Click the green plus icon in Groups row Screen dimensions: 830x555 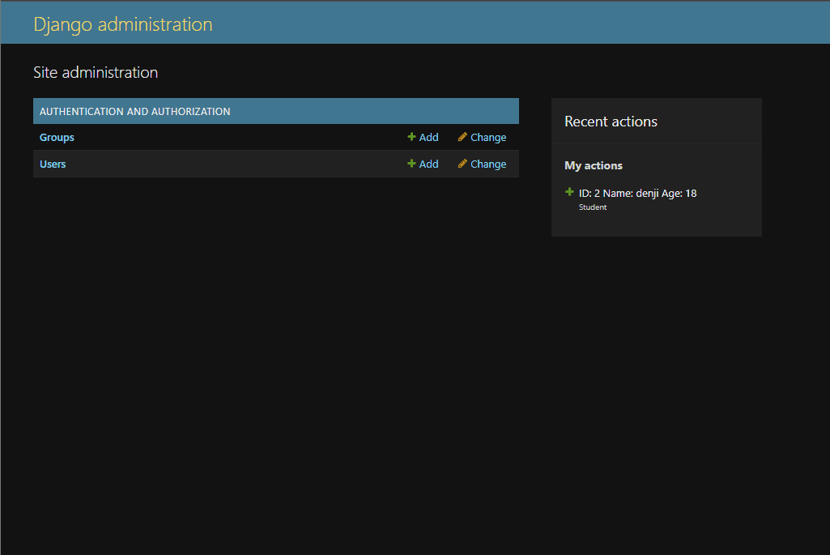point(411,137)
